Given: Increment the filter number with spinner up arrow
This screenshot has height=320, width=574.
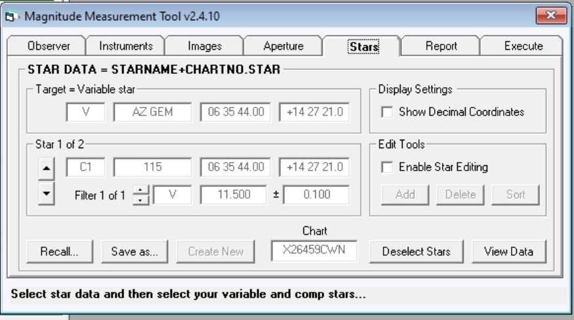Looking at the screenshot, I should (x=142, y=190).
